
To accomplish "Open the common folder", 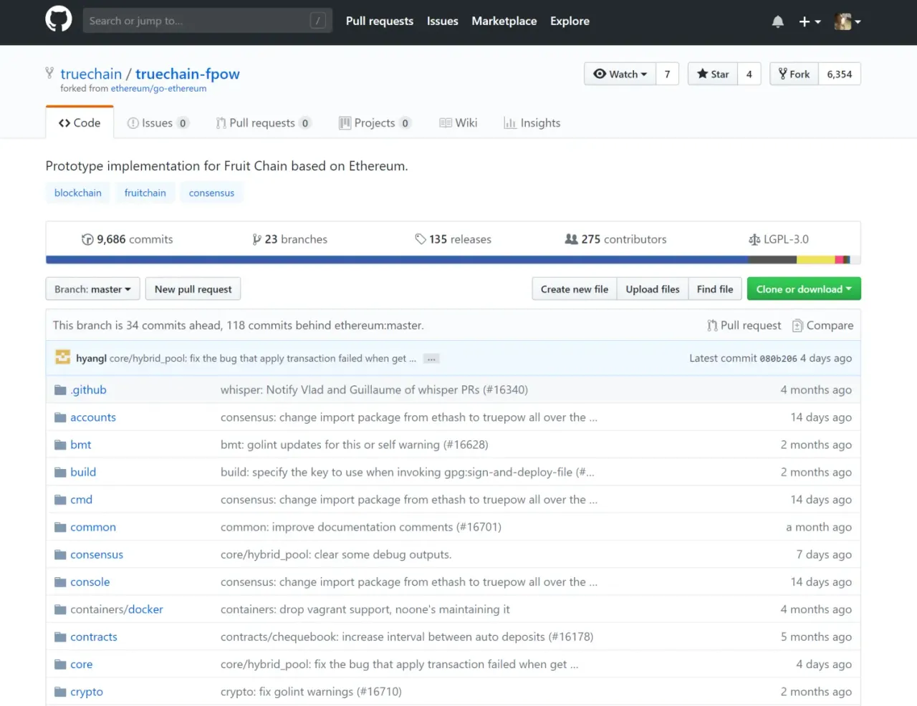I will coord(93,527).
